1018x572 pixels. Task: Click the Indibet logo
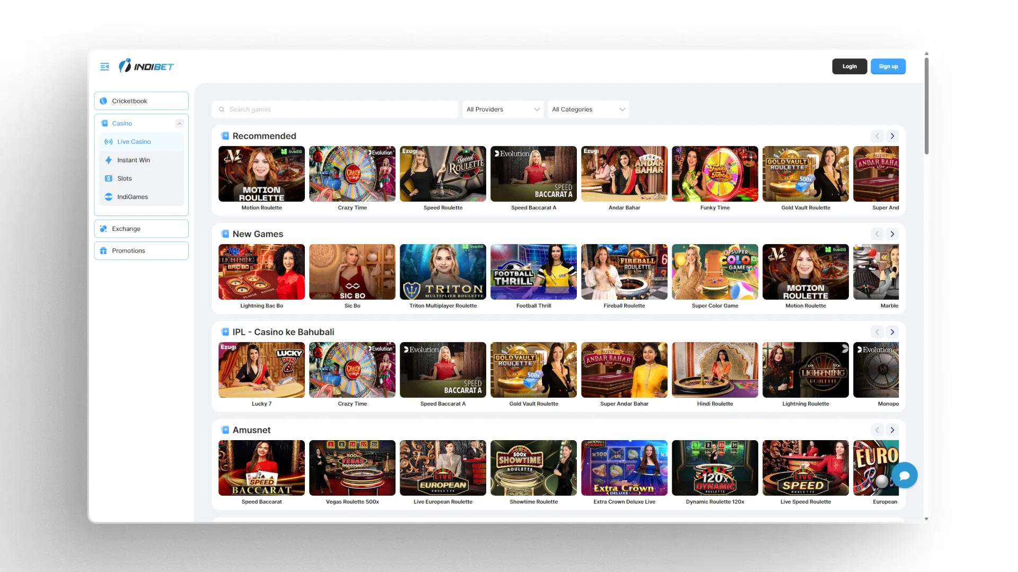point(146,66)
